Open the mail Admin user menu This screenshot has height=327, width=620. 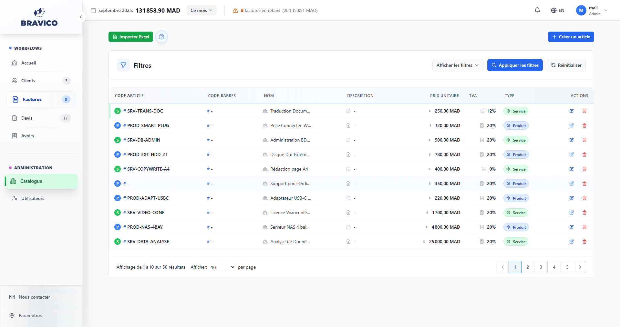592,10
